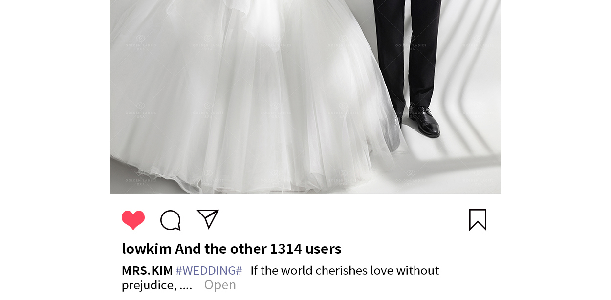Tap the groom's black leather shoe
The height and width of the screenshot is (300, 611).
coord(425,121)
